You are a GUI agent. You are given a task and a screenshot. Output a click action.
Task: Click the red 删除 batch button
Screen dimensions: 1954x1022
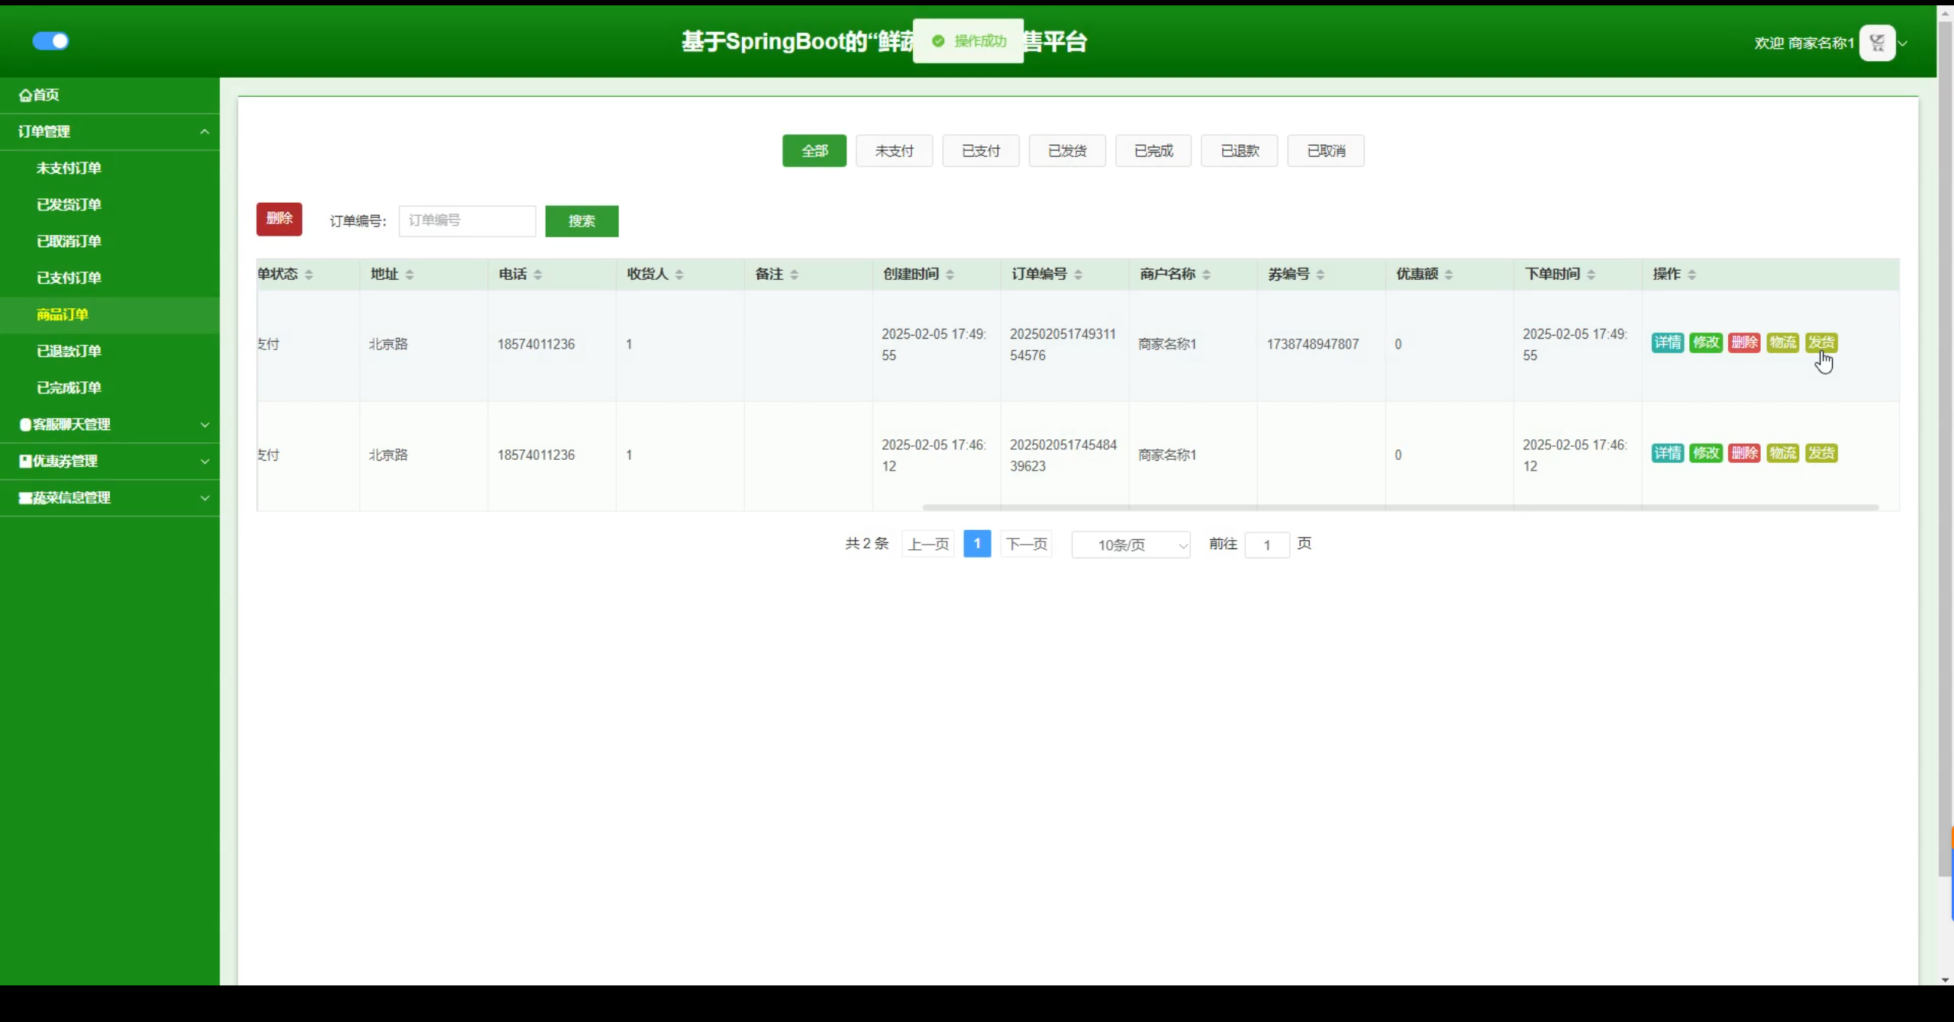[x=279, y=219]
